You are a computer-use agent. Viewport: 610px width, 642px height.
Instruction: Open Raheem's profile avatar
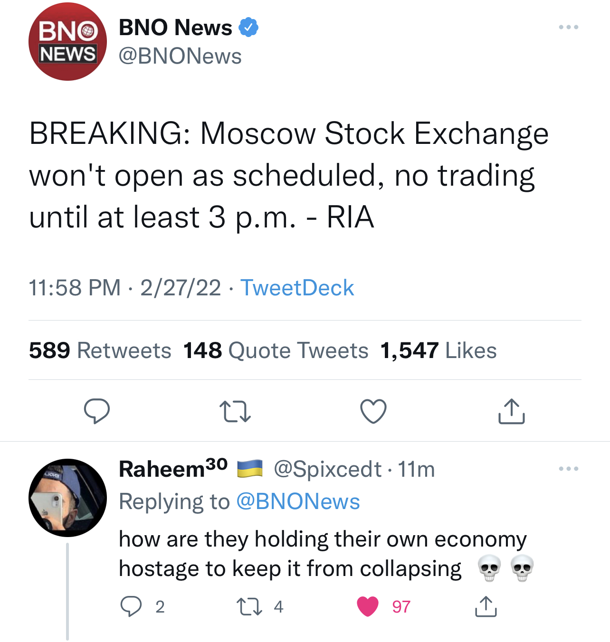coord(67,498)
